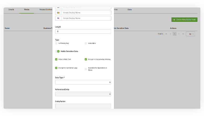Go to previous page arrow
The width and height of the screenshot is (204, 116).
[x=170, y=34]
